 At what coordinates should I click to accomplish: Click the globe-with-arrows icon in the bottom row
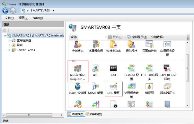click(x=78, y=104)
